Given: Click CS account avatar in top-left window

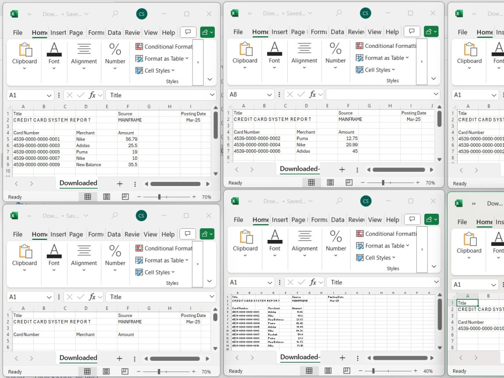Looking at the screenshot, I should point(142,14).
